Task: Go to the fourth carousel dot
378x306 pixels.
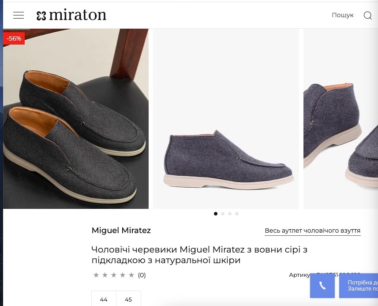Action: click(237, 214)
